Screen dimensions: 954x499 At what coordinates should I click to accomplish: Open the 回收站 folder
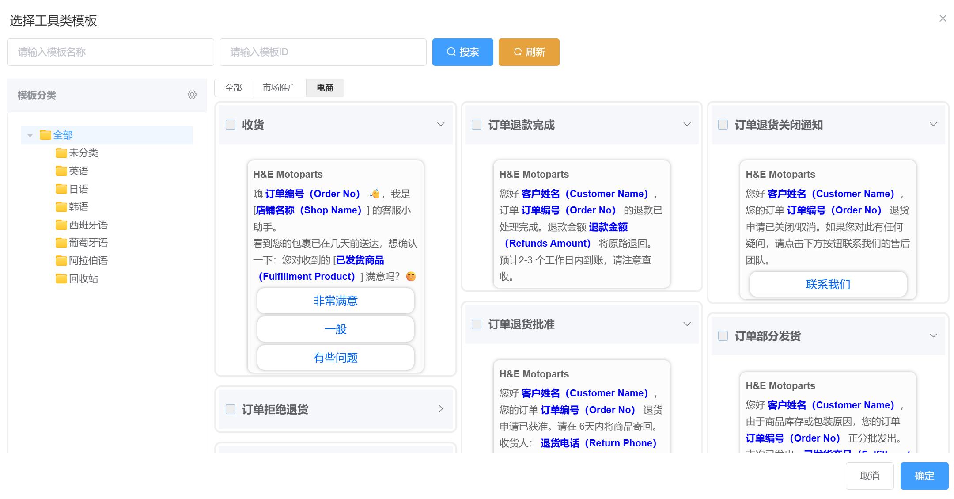(83, 279)
